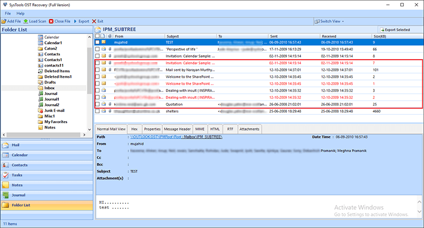424x228 pixels.
Task: Click the folder list scroll-down arrow
Action: 90,130
